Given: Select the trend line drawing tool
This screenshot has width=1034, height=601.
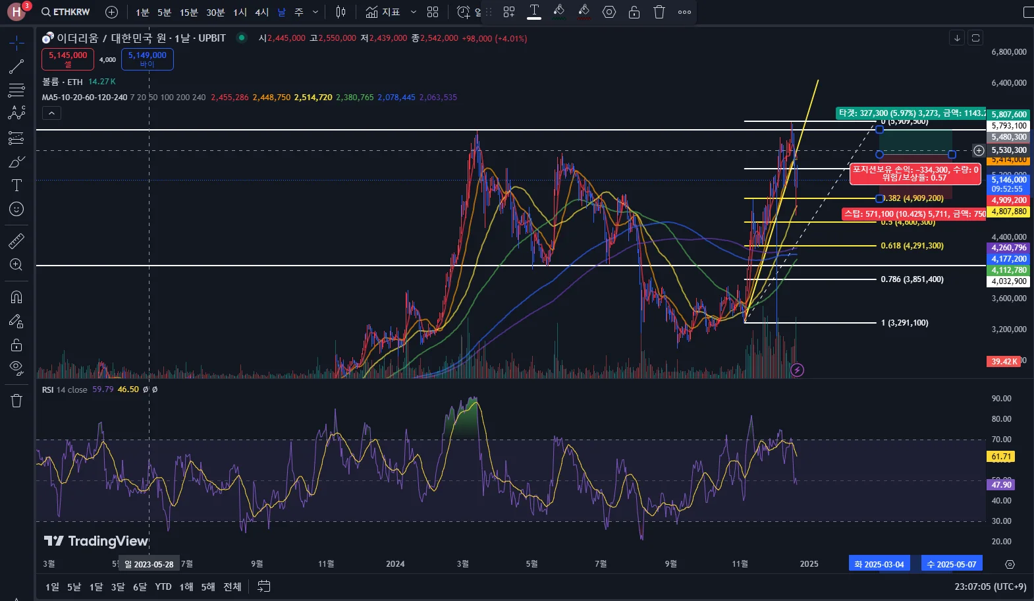Looking at the screenshot, I should 16,67.
